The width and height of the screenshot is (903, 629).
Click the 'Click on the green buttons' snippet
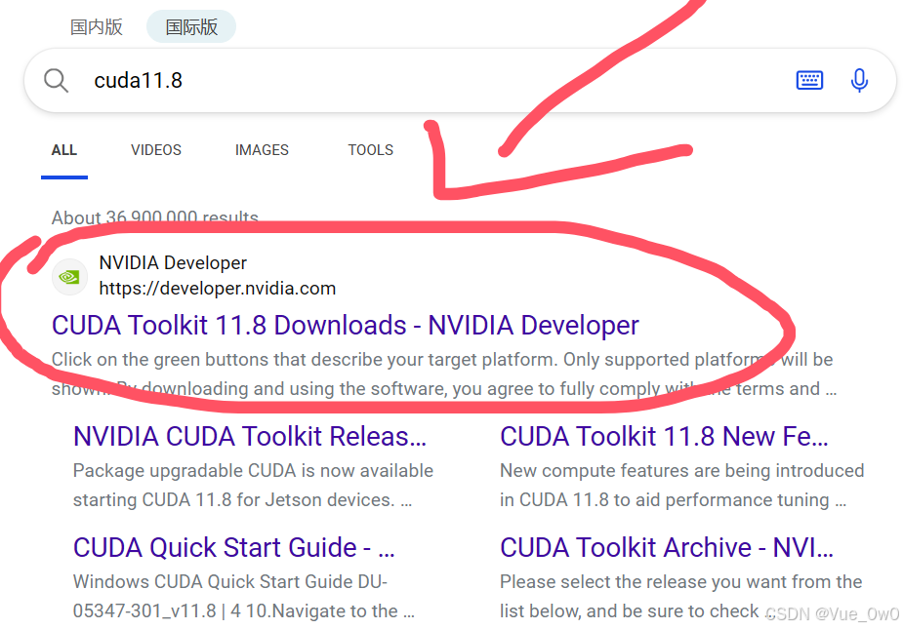click(x=443, y=374)
